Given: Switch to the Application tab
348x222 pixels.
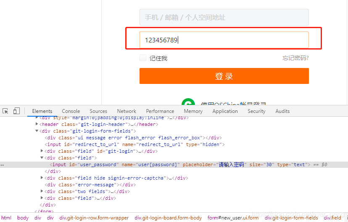Looking at the screenshot, I should coord(225,111).
